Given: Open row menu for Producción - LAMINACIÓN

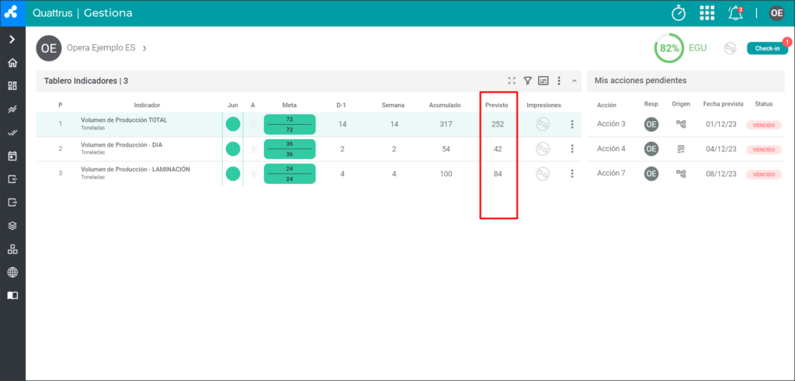Looking at the screenshot, I should coord(572,173).
